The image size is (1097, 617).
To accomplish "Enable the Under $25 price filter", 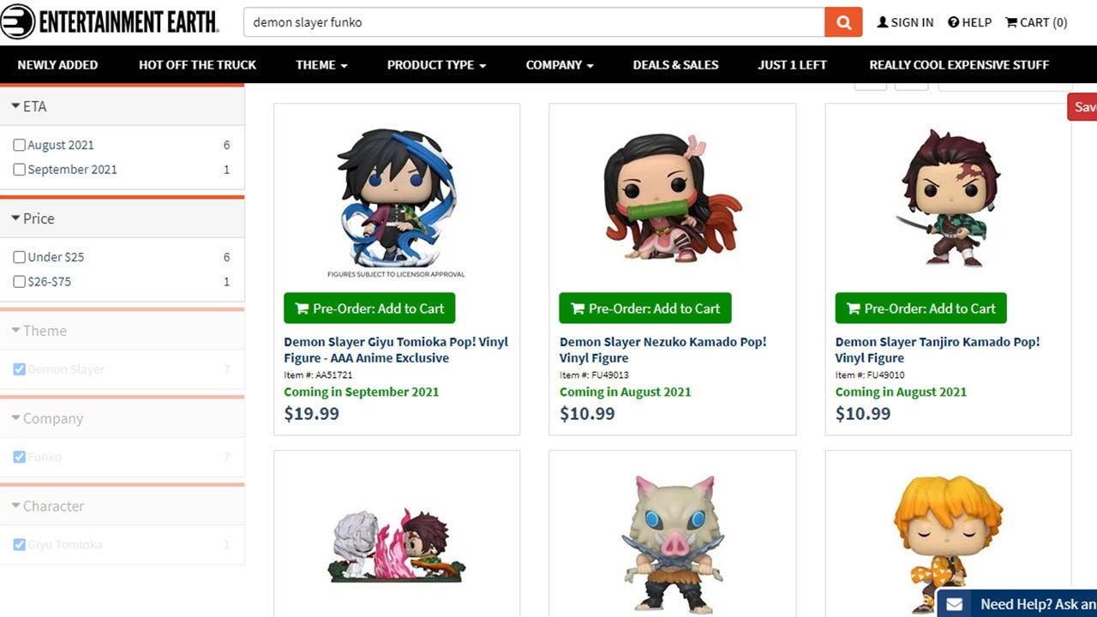I will coord(19,256).
